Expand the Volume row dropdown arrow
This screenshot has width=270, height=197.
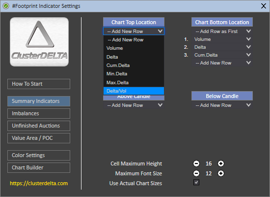coord(248,39)
